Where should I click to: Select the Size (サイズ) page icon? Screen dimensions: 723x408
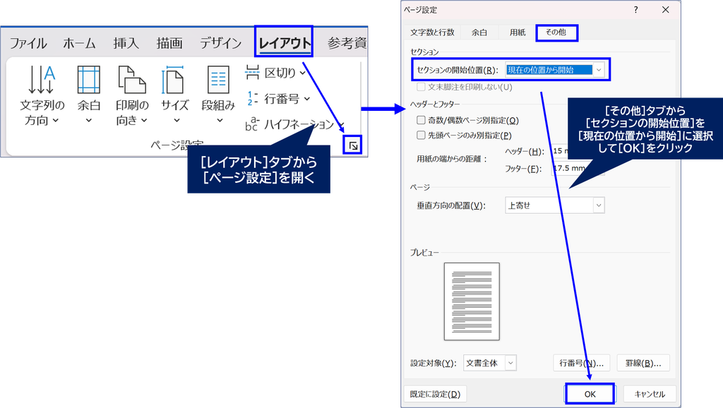click(x=173, y=79)
